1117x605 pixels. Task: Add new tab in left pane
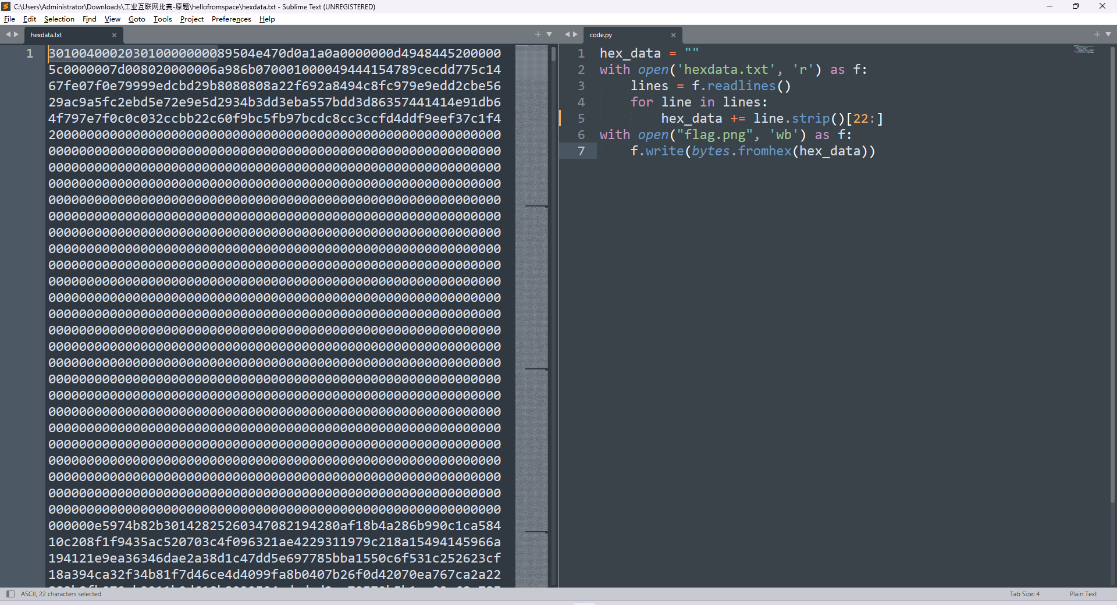pyautogui.click(x=538, y=35)
